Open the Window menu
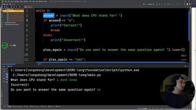 point(41,2)
